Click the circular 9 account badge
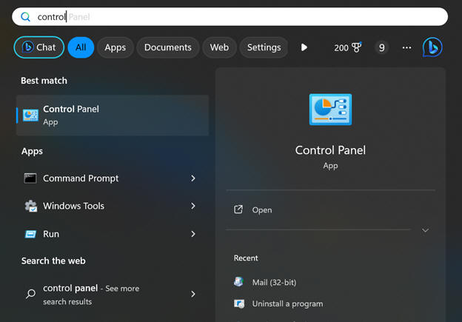The image size is (462, 322). [381, 47]
